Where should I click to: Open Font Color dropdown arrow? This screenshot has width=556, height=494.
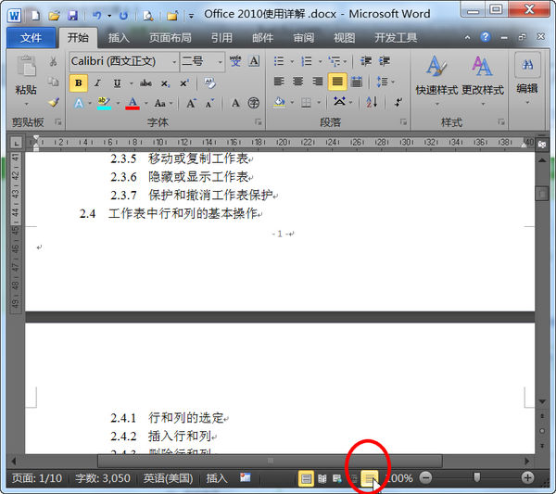point(146,103)
